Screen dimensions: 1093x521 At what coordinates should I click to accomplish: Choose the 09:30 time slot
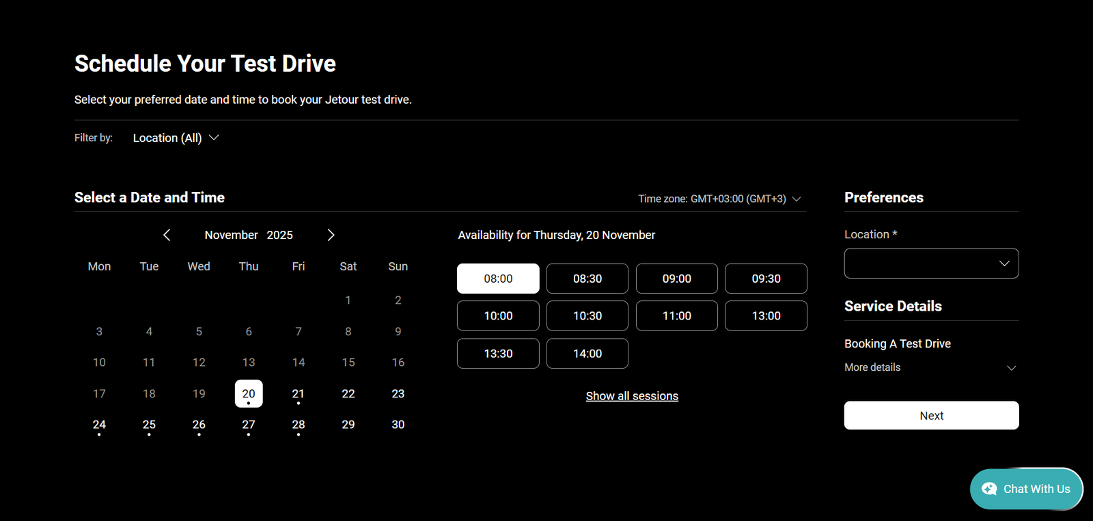pos(766,279)
